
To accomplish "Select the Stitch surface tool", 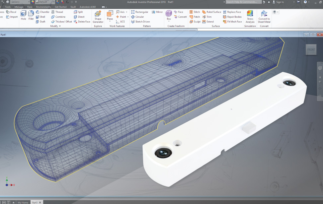I will (x=195, y=12).
